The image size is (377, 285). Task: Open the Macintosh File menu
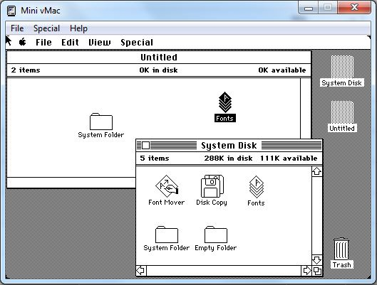tap(43, 43)
